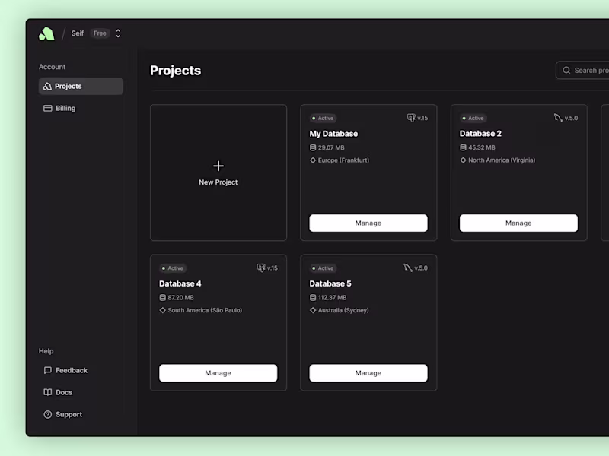Click the green app logo icon
The image size is (609, 456).
point(46,33)
